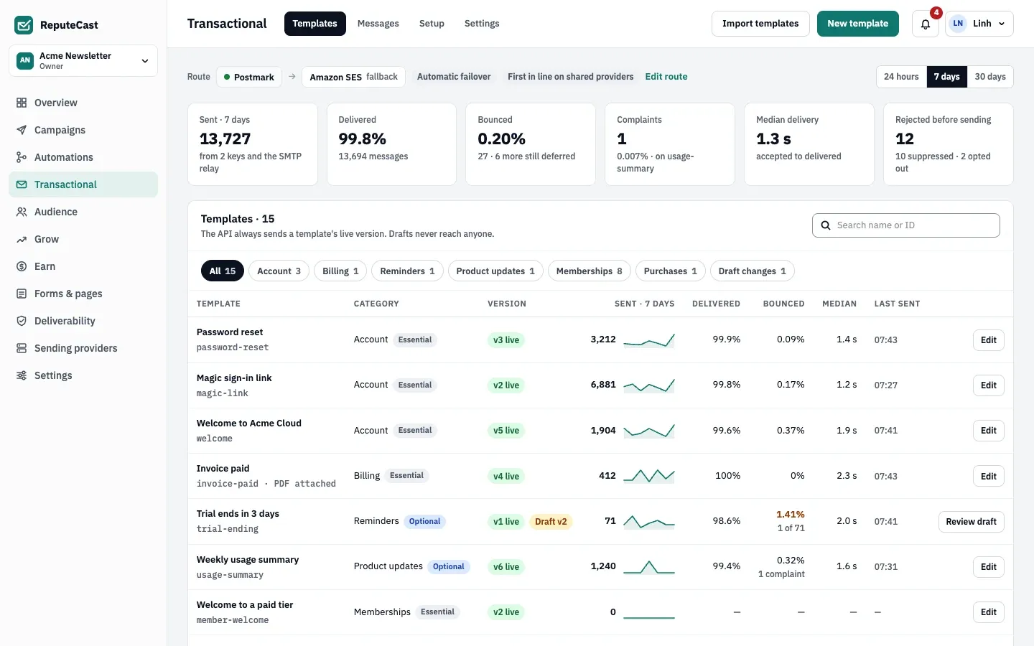Open notifications bell
This screenshot has height=646, width=1034.
click(x=926, y=24)
